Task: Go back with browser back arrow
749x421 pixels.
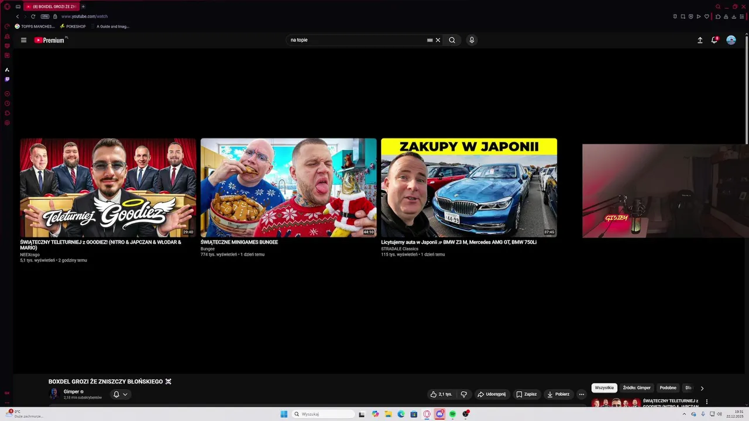Action: 17,16
